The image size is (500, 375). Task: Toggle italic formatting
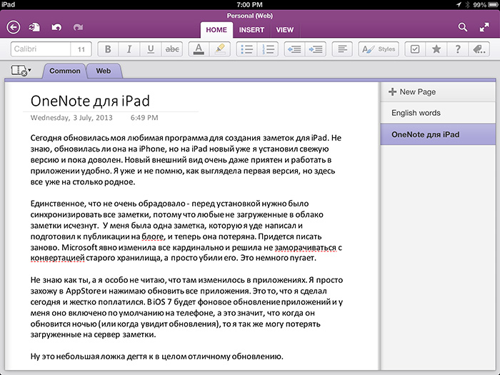129,49
